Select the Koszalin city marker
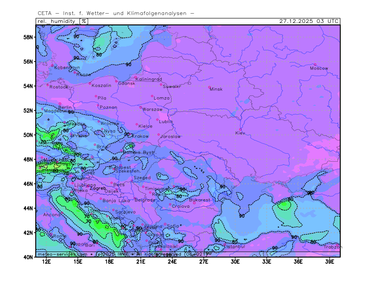This screenshot has width=376, height=282. (x=90, y=84)
